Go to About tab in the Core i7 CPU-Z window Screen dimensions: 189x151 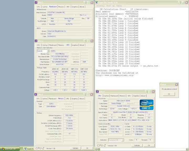tap(143, 96)
